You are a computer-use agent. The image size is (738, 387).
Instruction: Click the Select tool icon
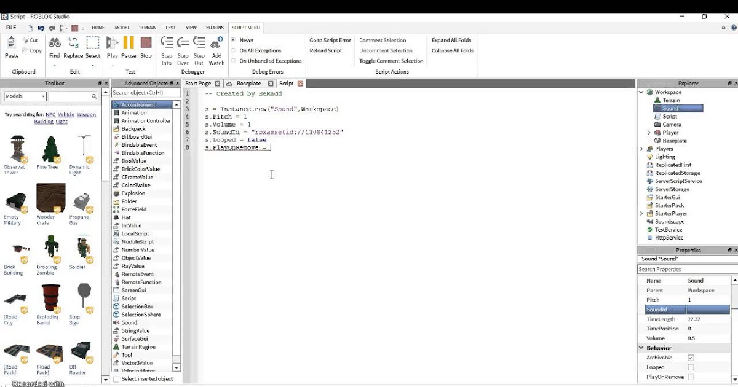click(x=93, y=43)
